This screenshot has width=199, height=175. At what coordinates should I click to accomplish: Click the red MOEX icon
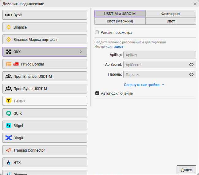pos(16,64)
